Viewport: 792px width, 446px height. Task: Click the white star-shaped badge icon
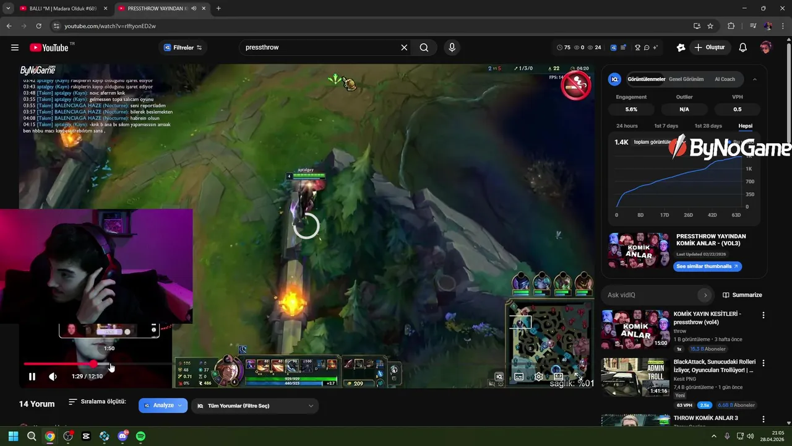[x=681, y=48]
